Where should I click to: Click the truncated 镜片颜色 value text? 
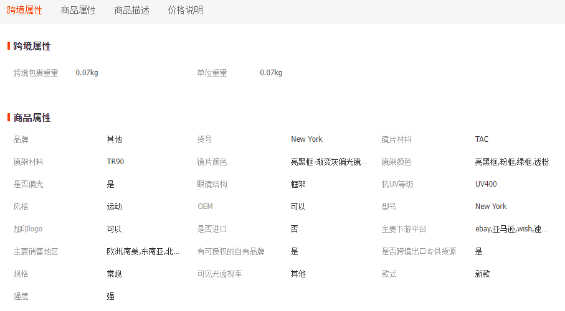click(x=328, y=162)
